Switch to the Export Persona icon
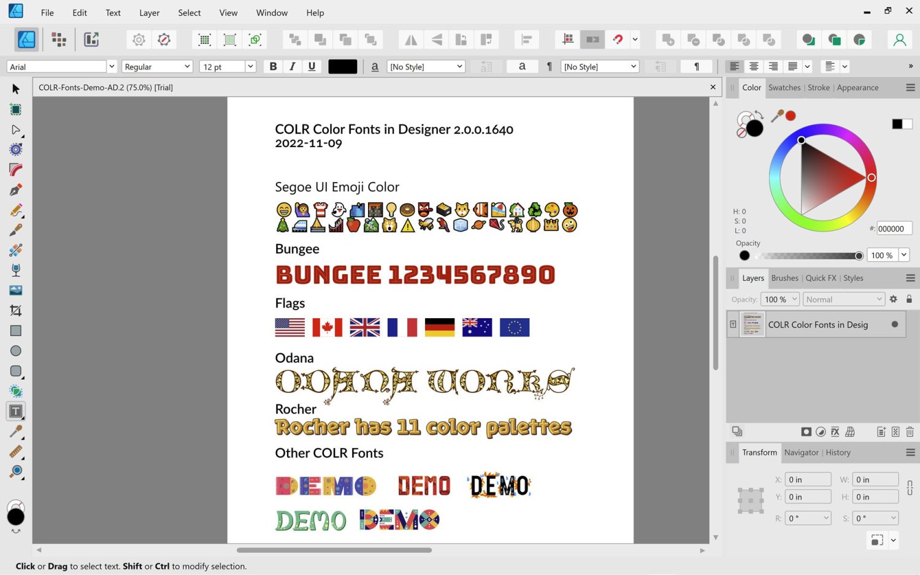 click(91, 39)
